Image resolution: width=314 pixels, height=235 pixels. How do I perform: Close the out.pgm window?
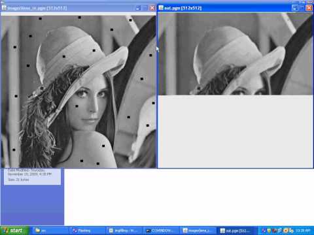point(309,8)
